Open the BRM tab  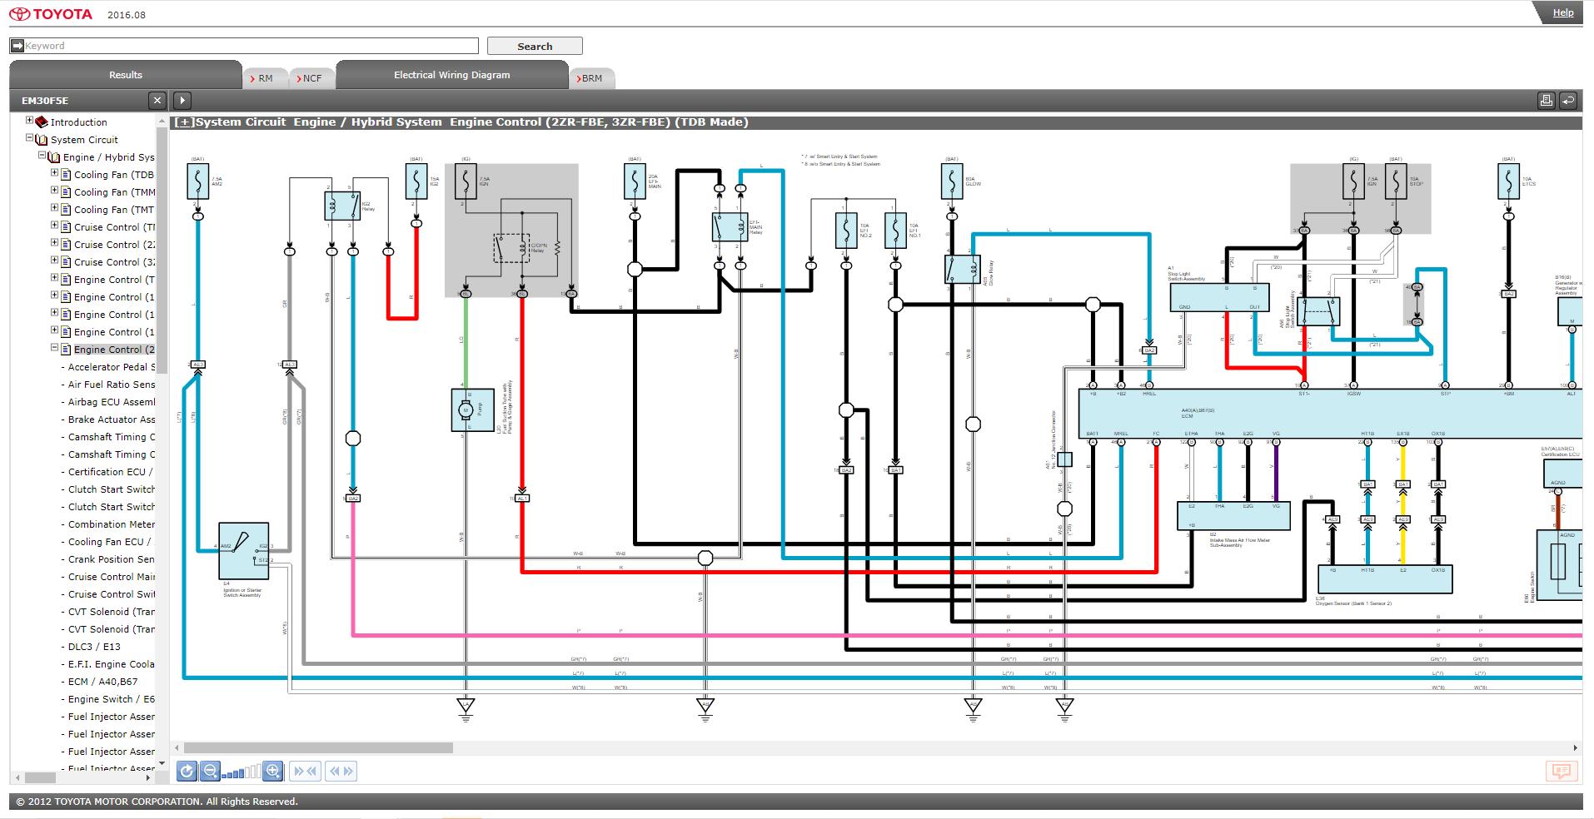pyautogui.click(x=591, y=78)
